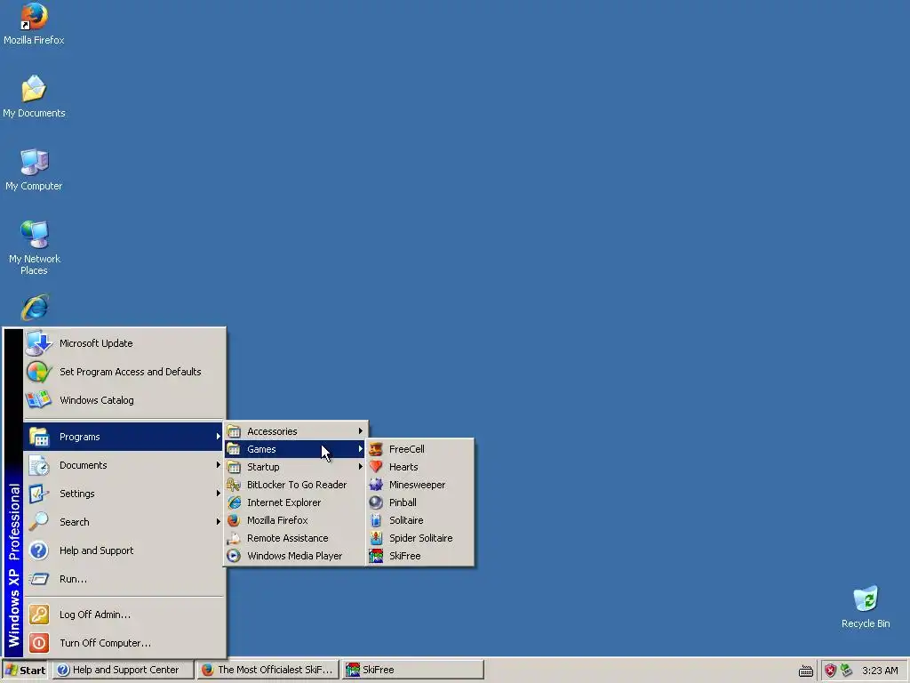This screenshot has width=910, height=683.
Task: Click the network connection tray icon
Action: tap(846, 670)
